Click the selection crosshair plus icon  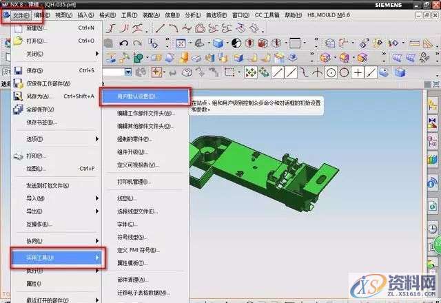156,72
